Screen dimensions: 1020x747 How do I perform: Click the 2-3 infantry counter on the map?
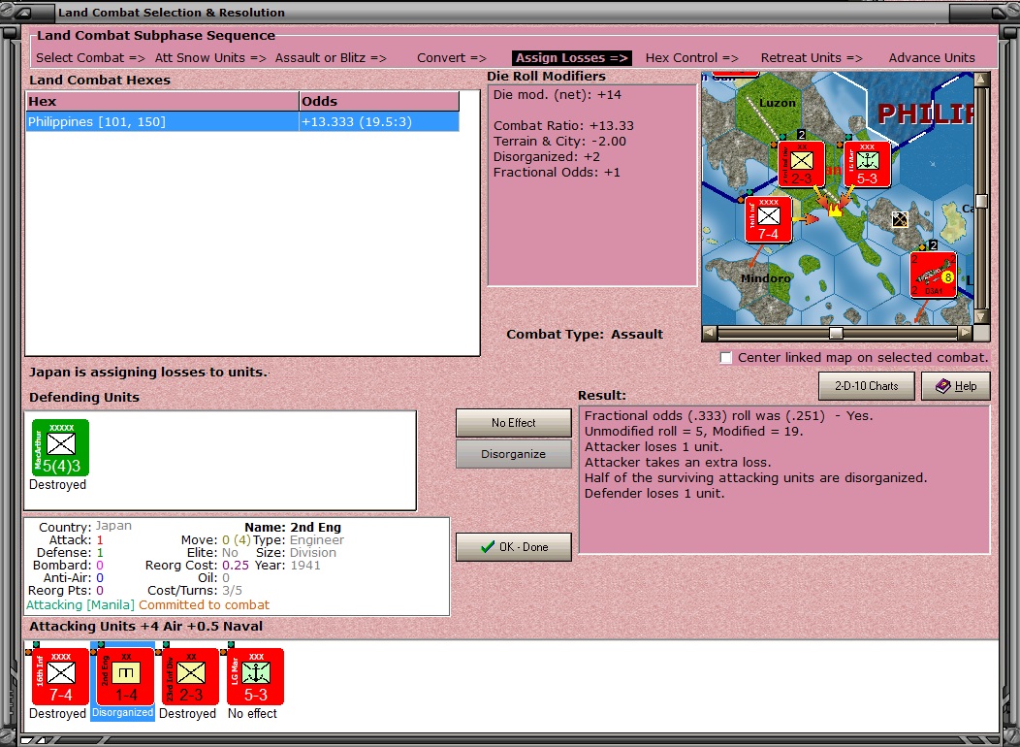coord(802,165)
